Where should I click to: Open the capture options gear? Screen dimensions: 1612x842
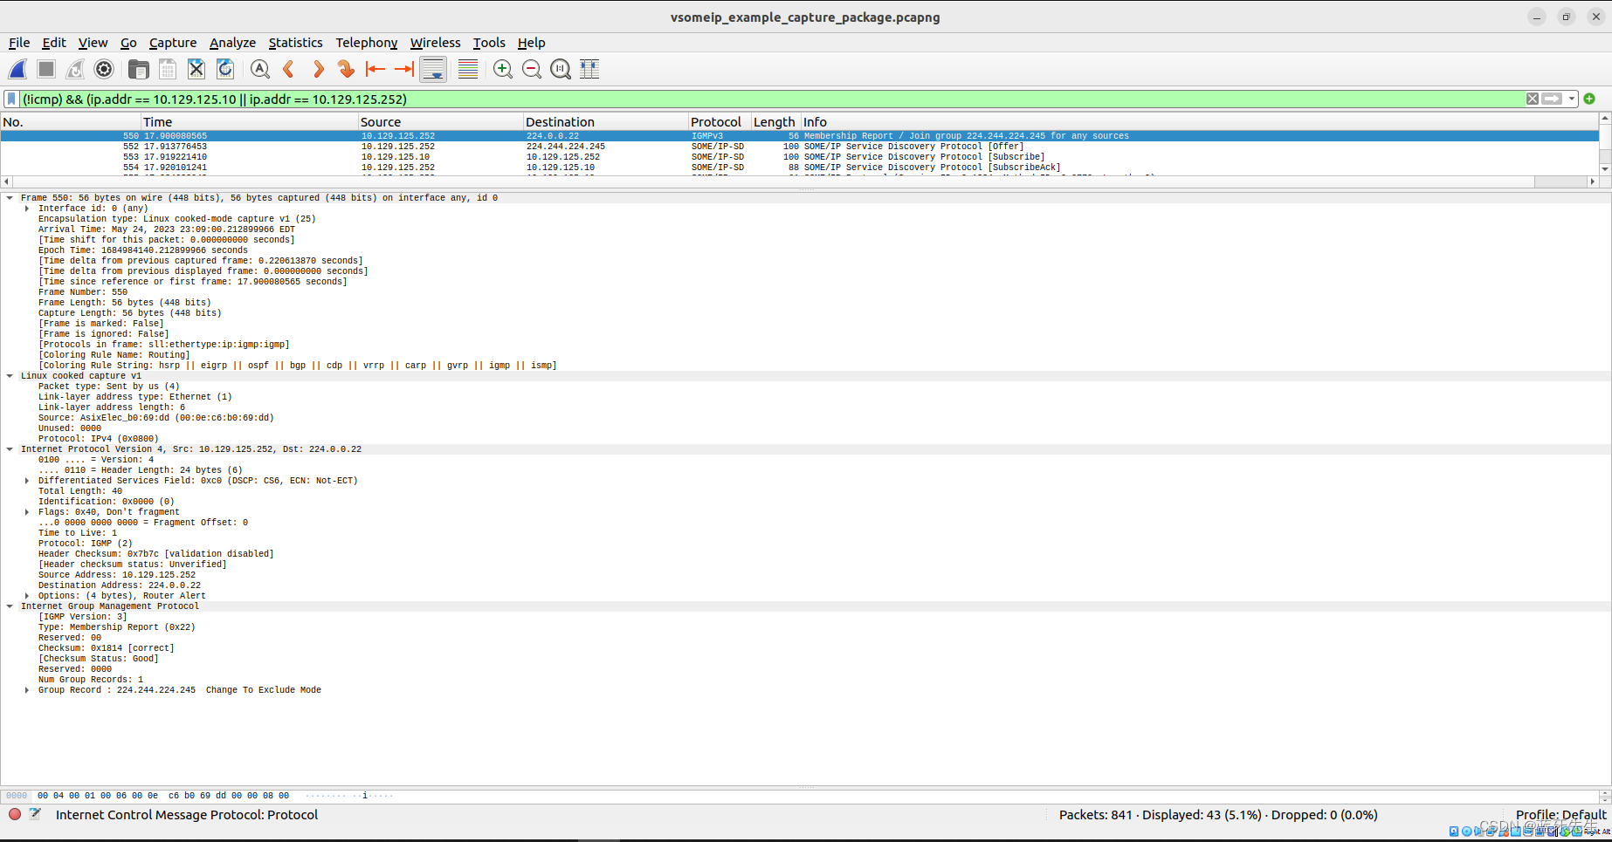coord(104,69)
